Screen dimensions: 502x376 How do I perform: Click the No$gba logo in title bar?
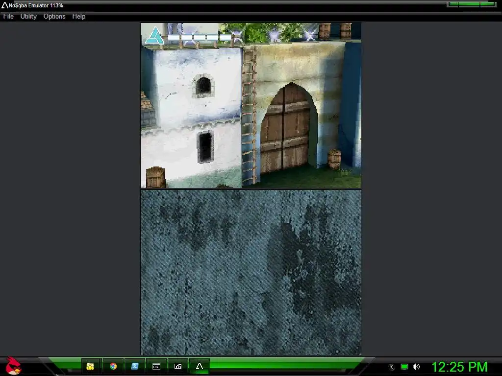coord(4,5)
